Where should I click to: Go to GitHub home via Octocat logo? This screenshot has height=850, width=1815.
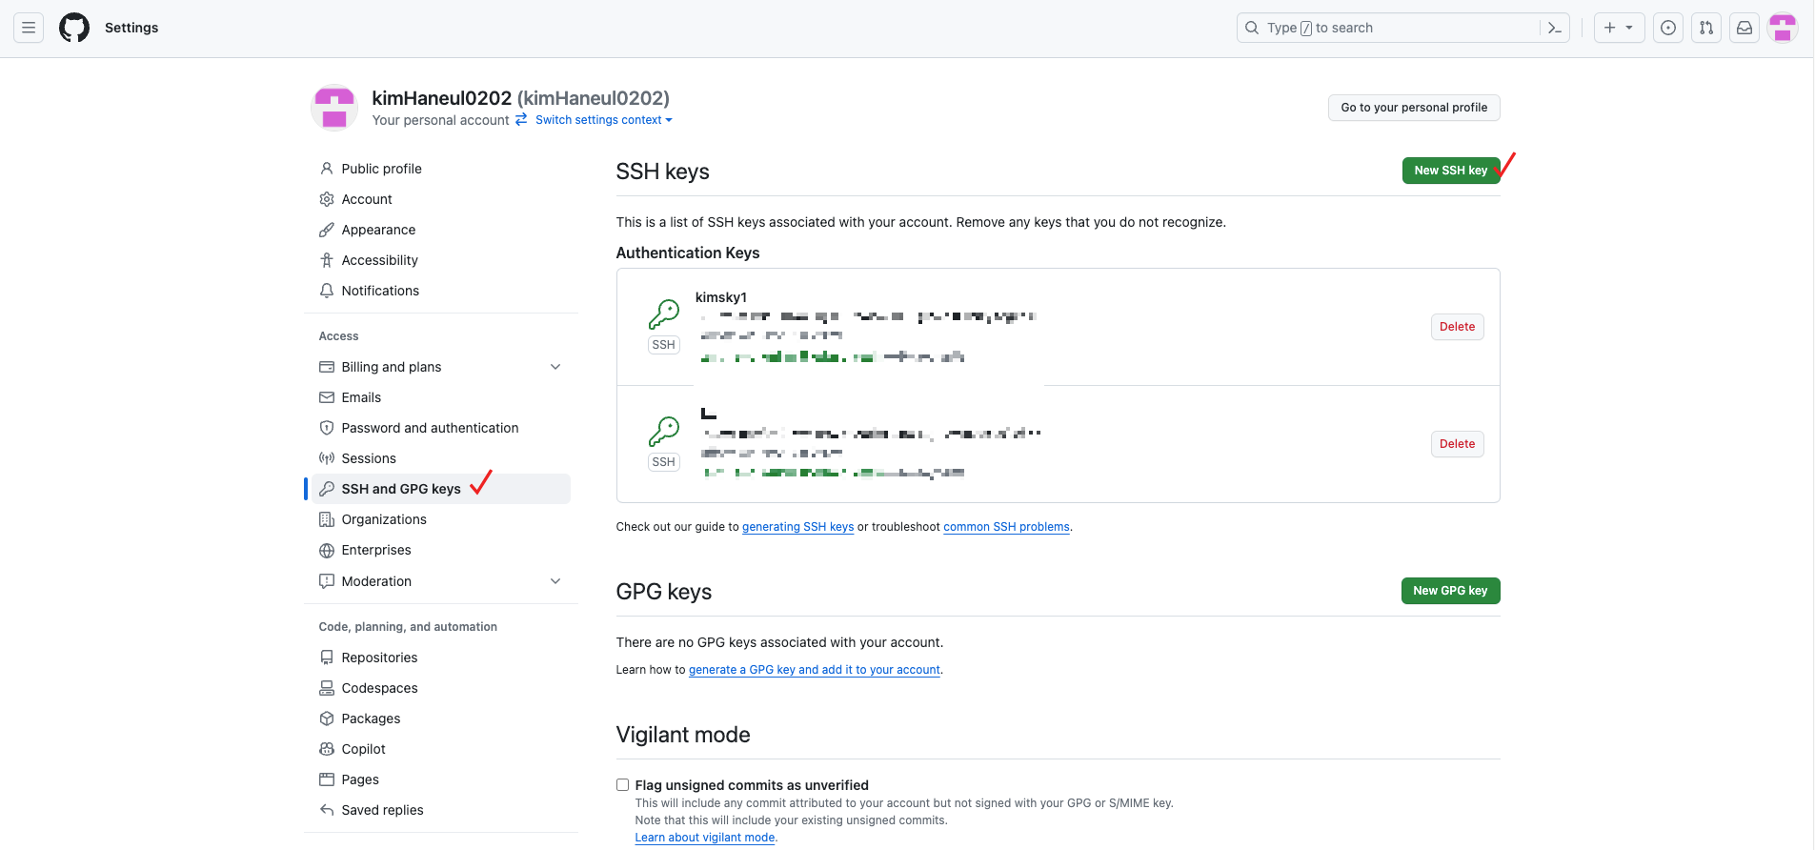tap(74, 28)
